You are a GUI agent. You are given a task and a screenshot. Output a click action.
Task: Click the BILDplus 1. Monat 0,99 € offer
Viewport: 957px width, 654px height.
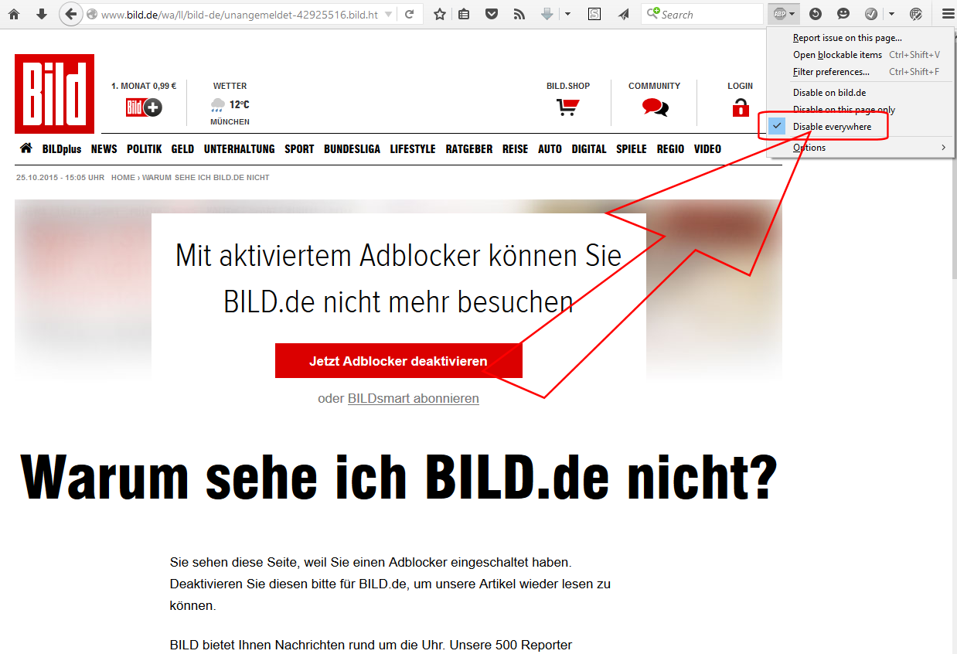tap(144, 100)
